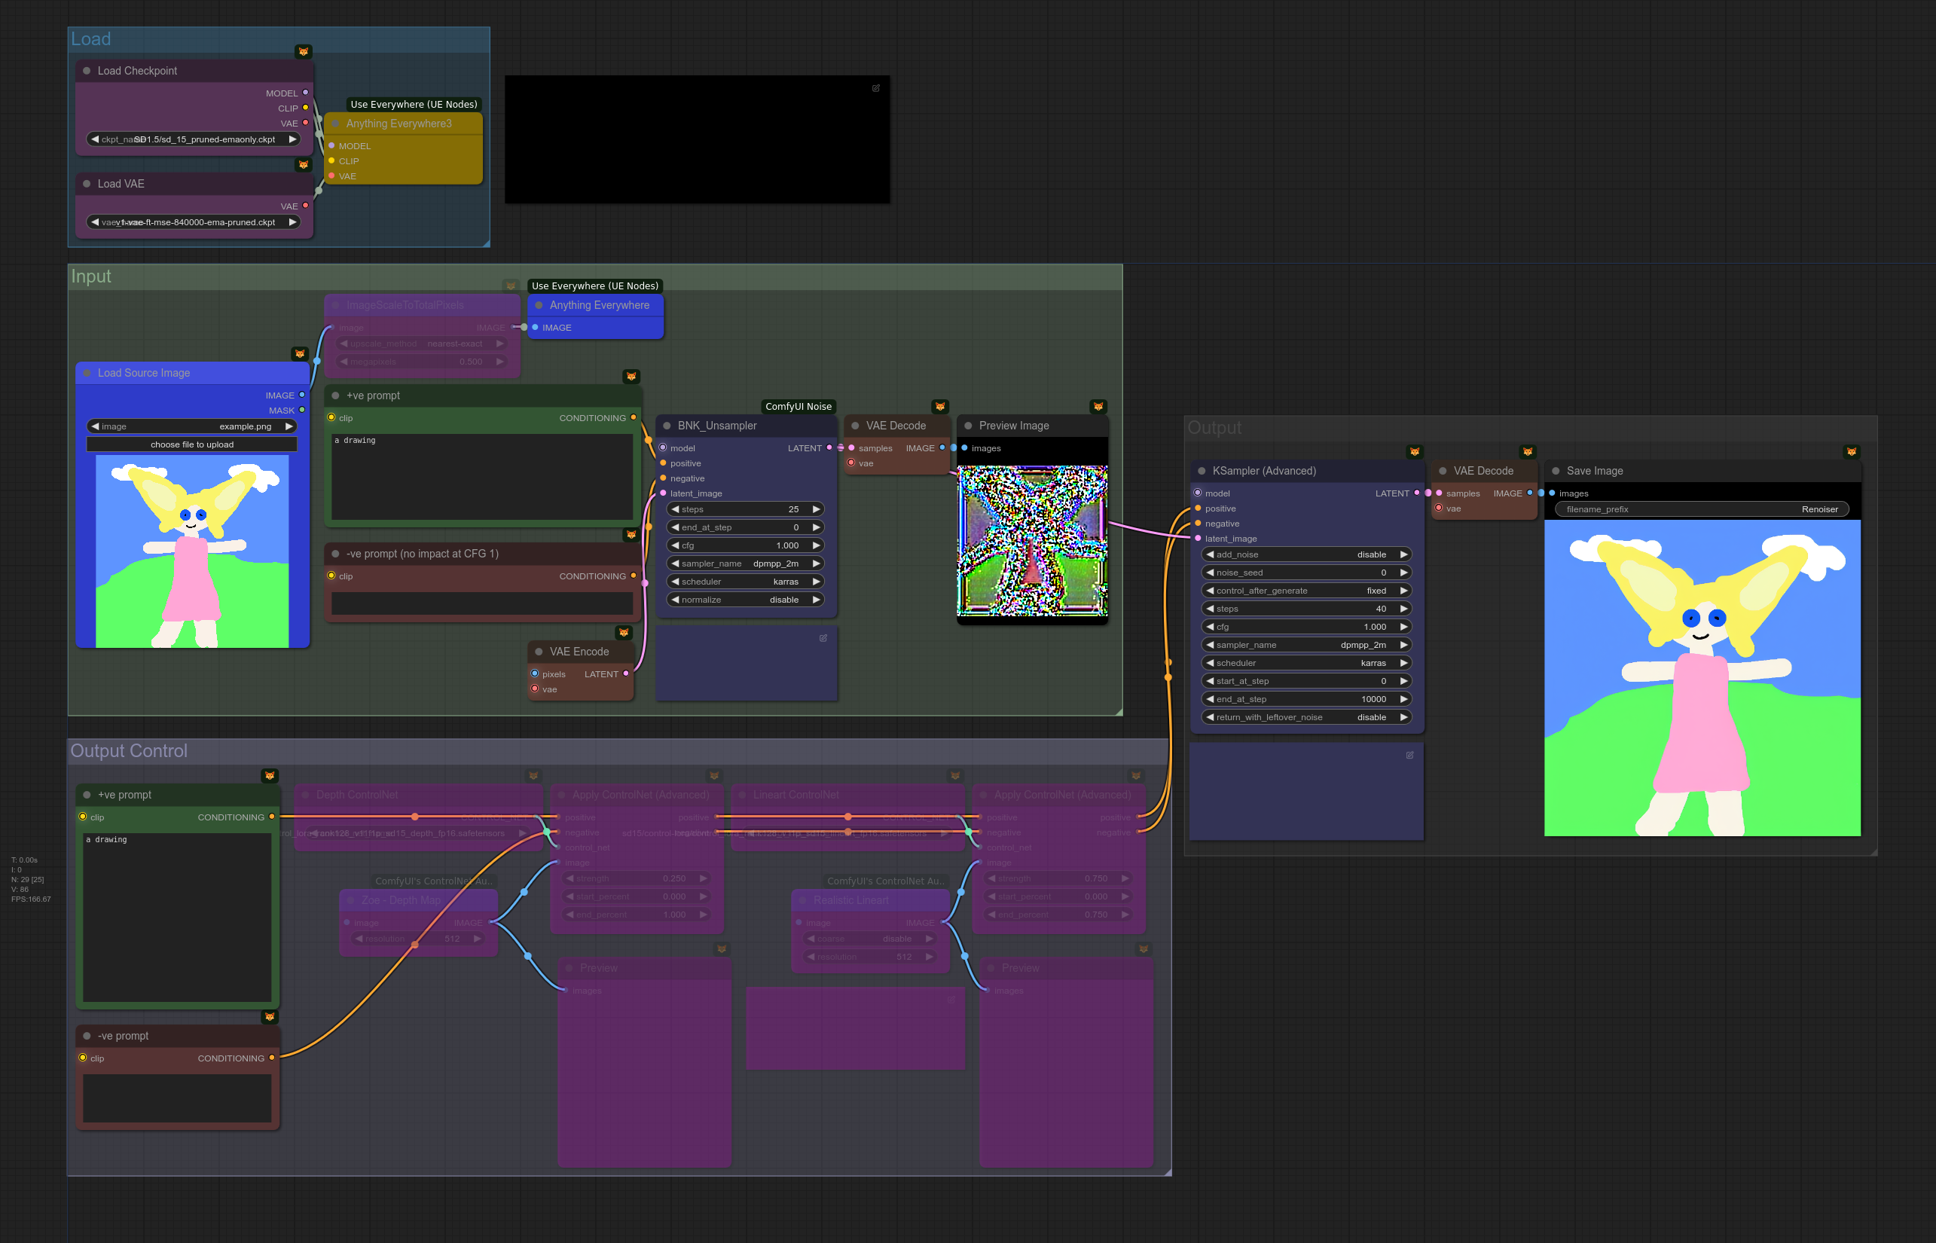Click the filename_prefix field in Save Image
1936x1243 pixels.
[x=1701, y=509]
